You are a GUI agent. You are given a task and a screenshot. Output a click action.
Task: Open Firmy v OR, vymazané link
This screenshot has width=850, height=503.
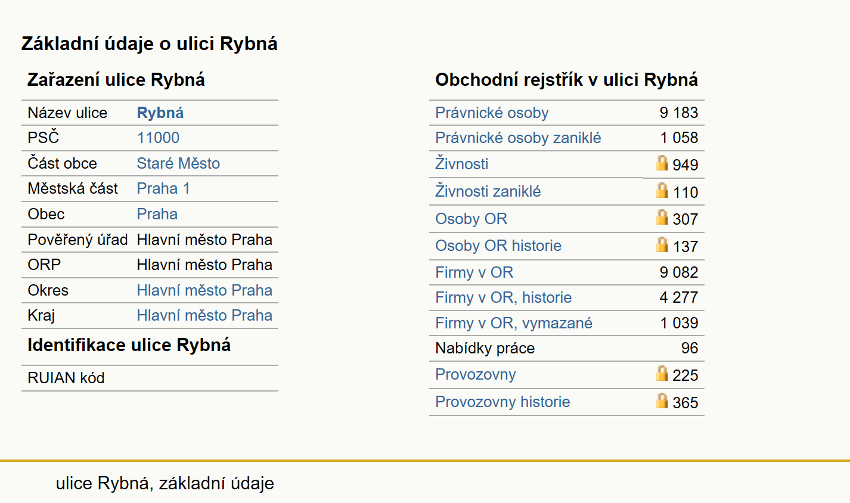514,323
